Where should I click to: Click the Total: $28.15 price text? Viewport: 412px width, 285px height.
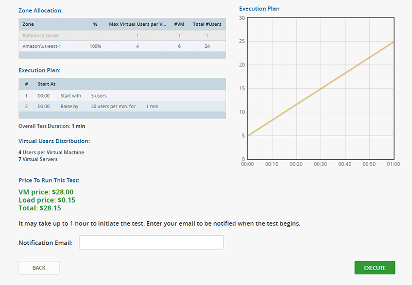[x=40, y=208]
